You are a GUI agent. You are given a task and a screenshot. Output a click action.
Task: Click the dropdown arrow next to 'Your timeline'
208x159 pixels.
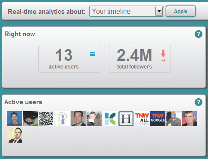click(x=159, y=11)
